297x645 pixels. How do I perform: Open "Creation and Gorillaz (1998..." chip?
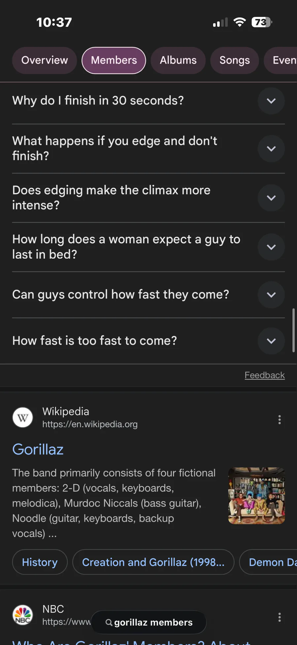pyautogui.click(x=153, y=562)
